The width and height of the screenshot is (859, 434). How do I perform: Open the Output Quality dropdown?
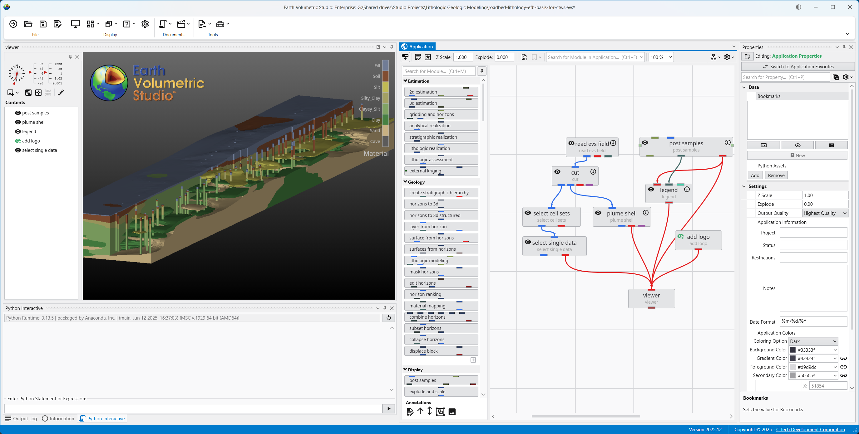pos(825,213)
